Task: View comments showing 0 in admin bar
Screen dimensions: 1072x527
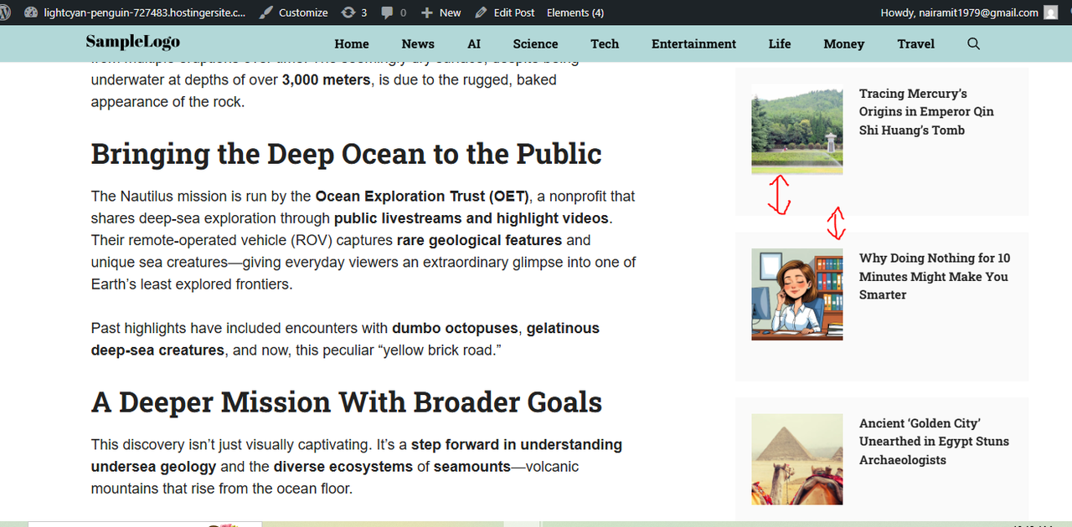Action: click(x=394, y=13)
